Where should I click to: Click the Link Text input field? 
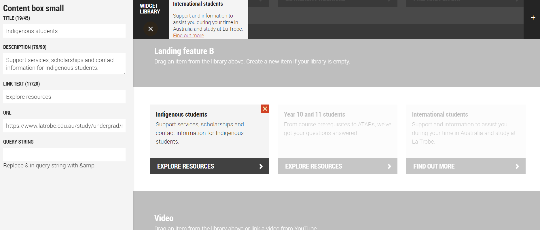coord(64,97)
